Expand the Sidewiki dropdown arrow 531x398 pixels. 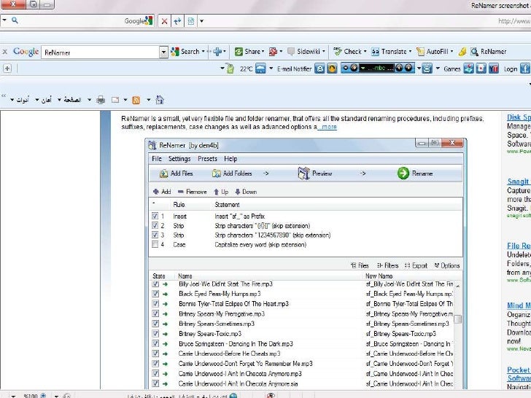[323, 52]
